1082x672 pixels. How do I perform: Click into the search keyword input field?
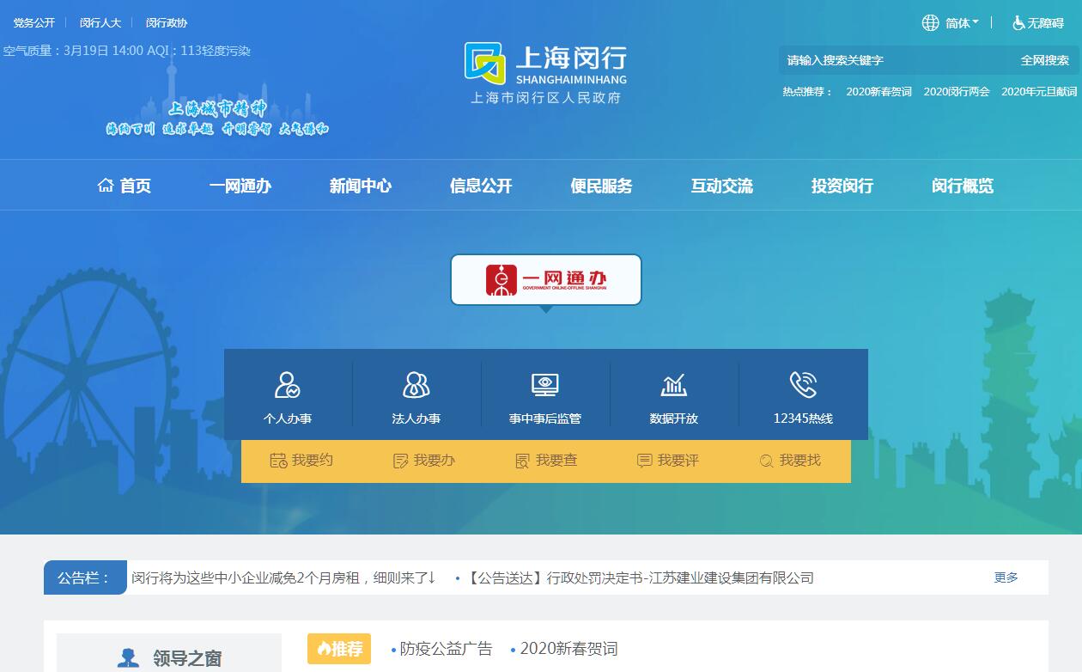point(893,60)
